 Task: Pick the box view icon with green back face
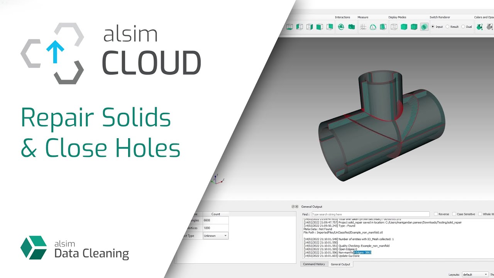pos(330,27)
